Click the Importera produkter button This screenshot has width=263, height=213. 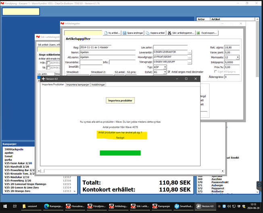[120, 100]
